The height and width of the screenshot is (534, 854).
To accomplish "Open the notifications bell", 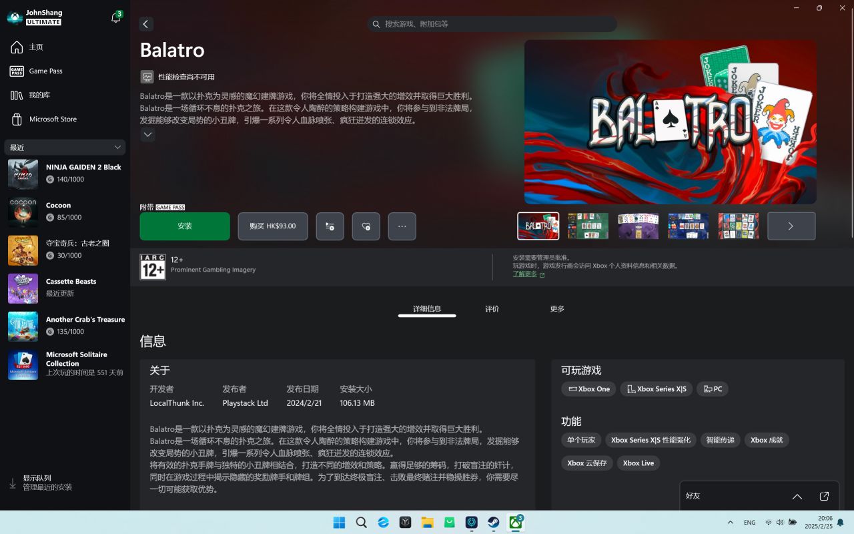I will (116, 18).
